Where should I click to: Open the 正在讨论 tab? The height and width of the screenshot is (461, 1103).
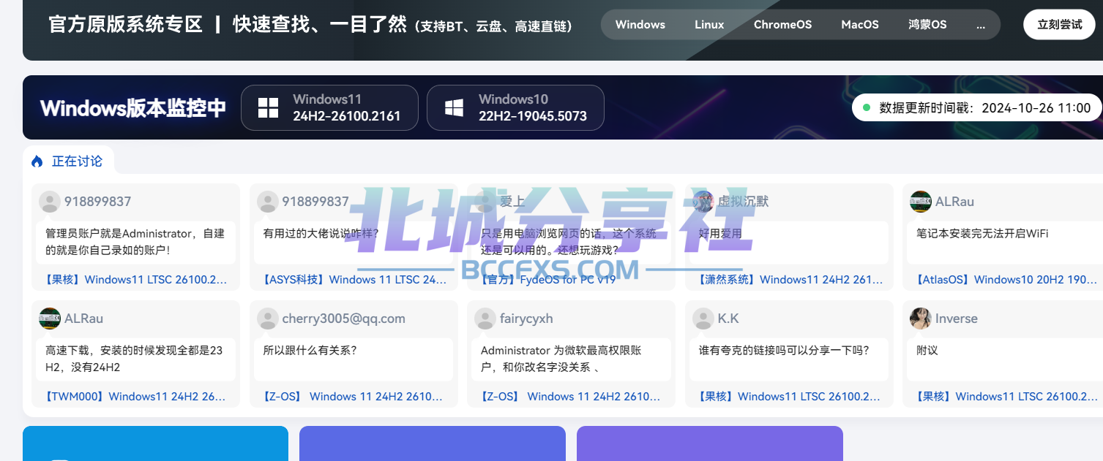point(68,161)
